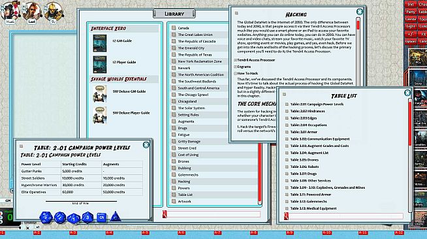Click the Light sidebar button
This screenshot has width=427, height=239.
click(411, 27)
